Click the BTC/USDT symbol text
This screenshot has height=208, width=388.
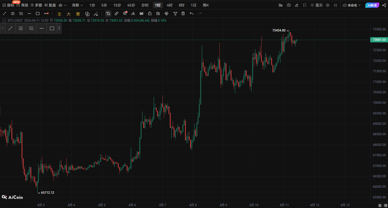point(15,21)
